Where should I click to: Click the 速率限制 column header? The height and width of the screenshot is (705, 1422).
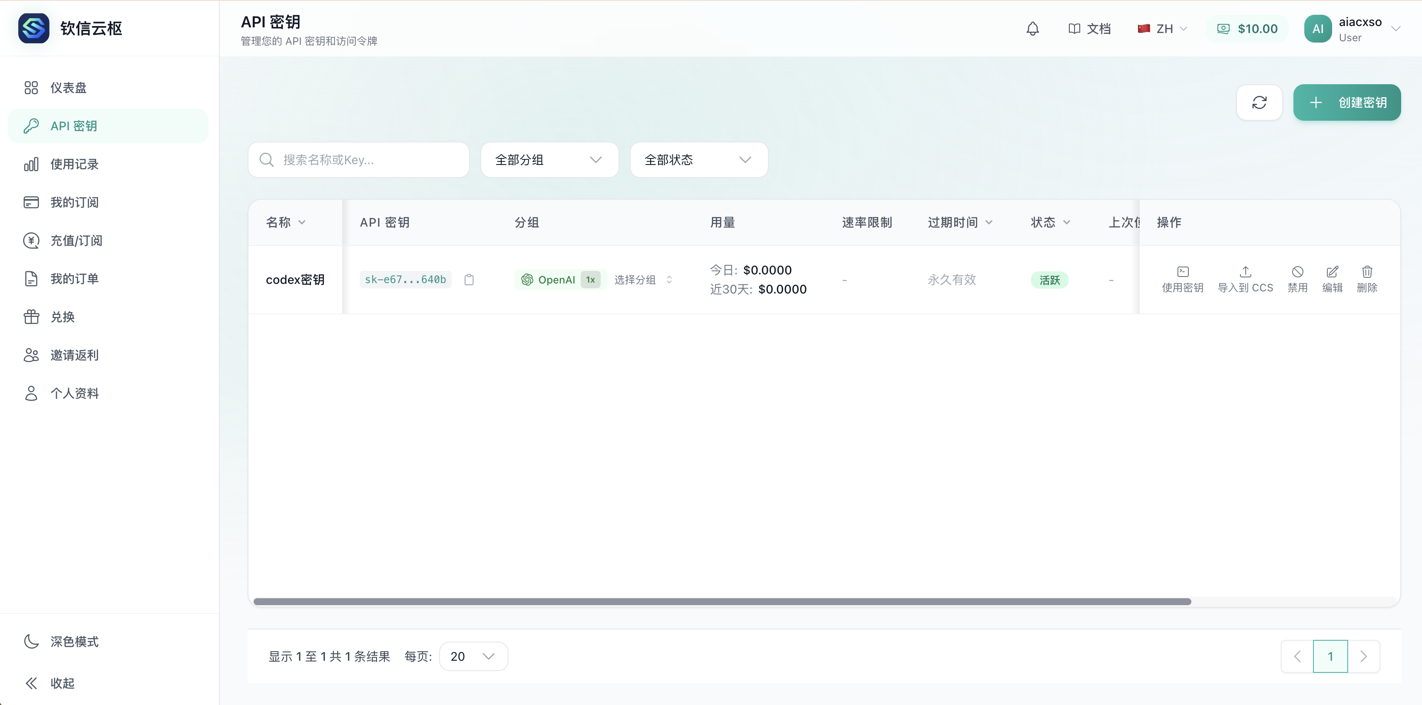pyautogui.click(x=866, y=222)
